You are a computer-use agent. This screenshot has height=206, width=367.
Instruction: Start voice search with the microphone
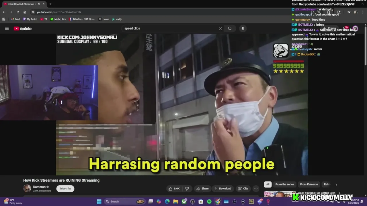(x=243, y=28)
